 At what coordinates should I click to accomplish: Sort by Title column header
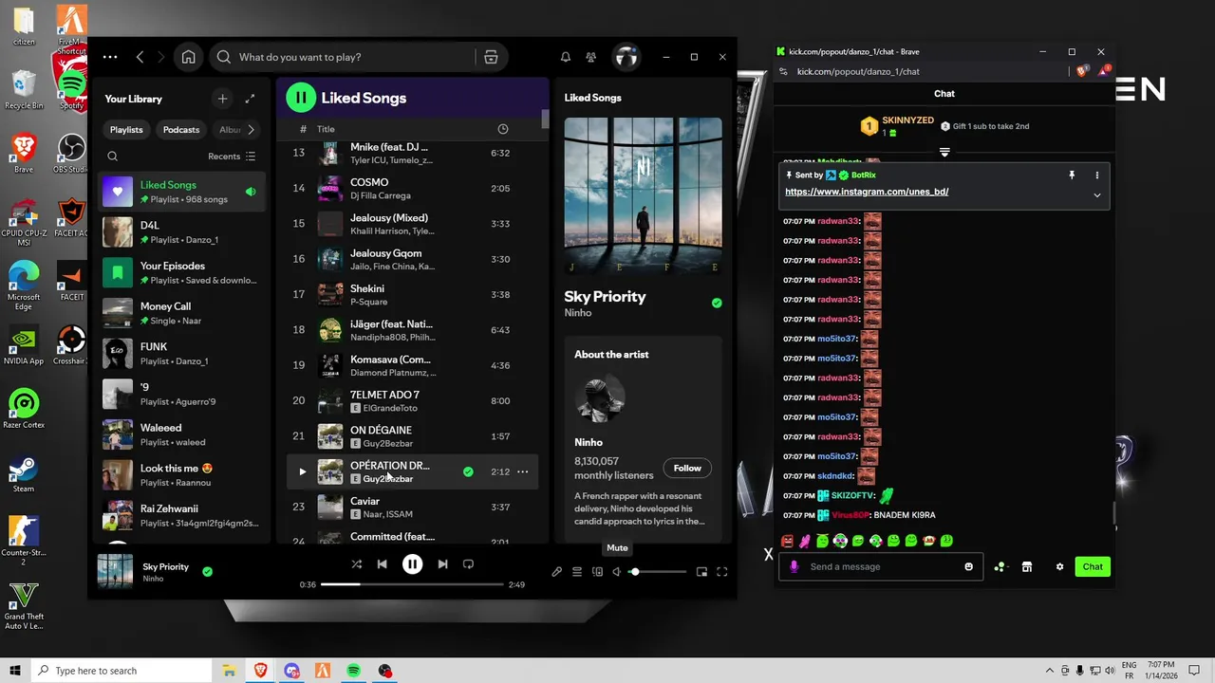(326, 129)
